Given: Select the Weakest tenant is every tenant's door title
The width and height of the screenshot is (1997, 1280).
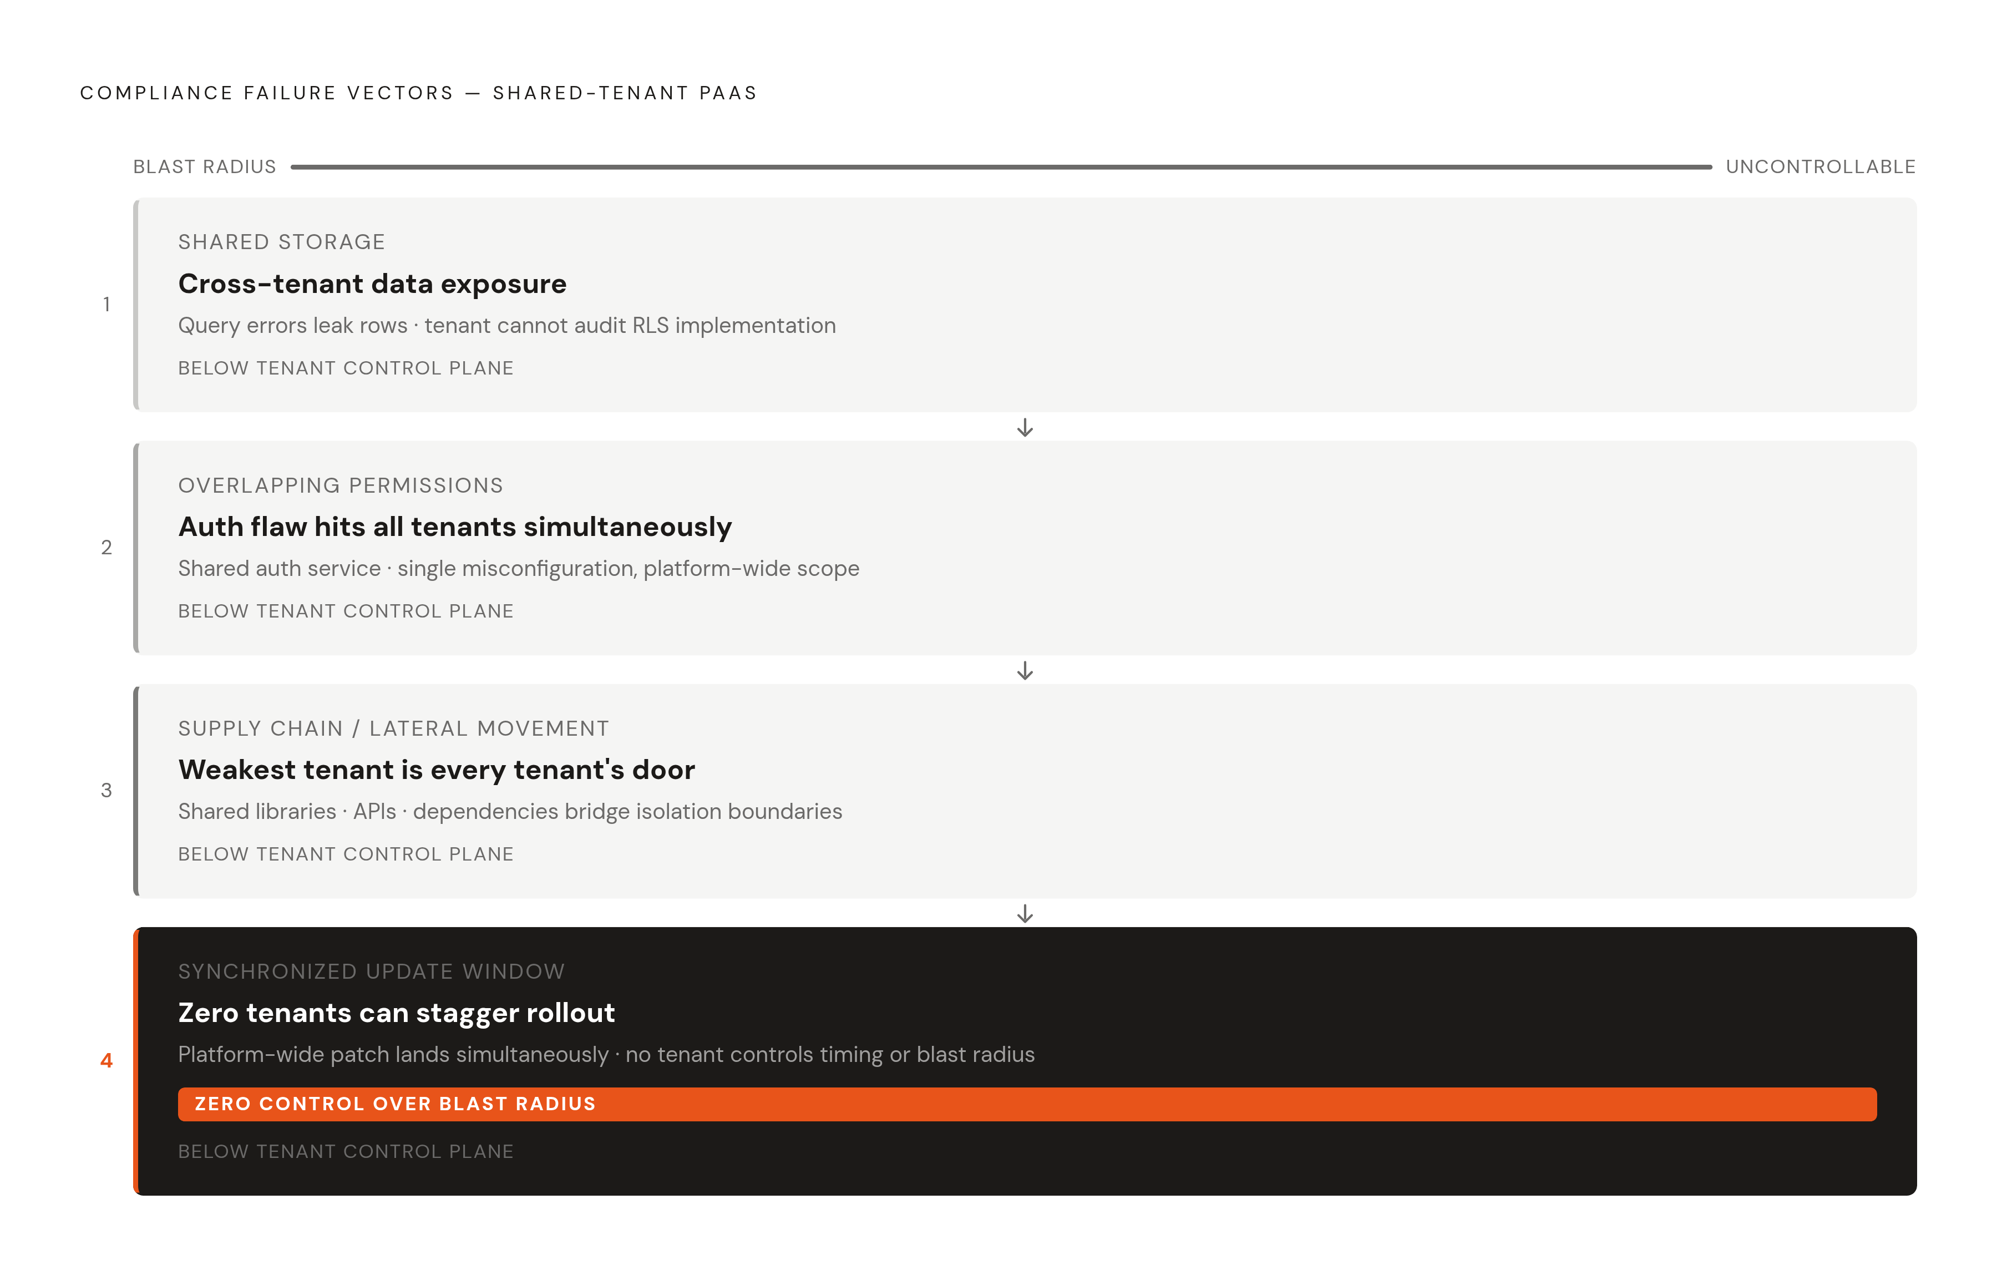Looking at the screenshot, I should pyautogui.click(x=437, y=770).
